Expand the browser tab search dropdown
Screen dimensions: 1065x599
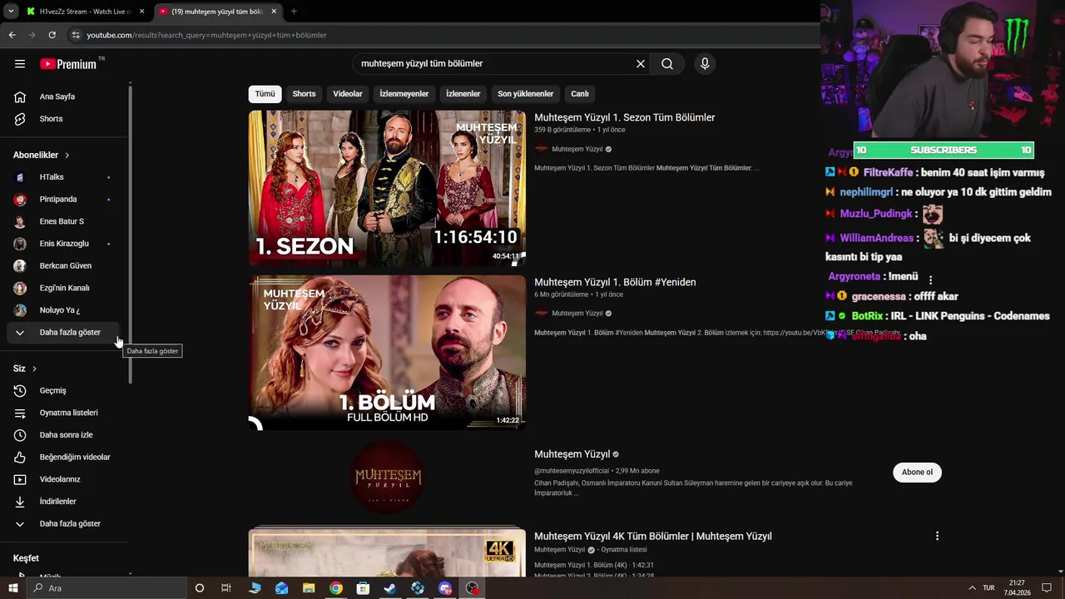11,12
